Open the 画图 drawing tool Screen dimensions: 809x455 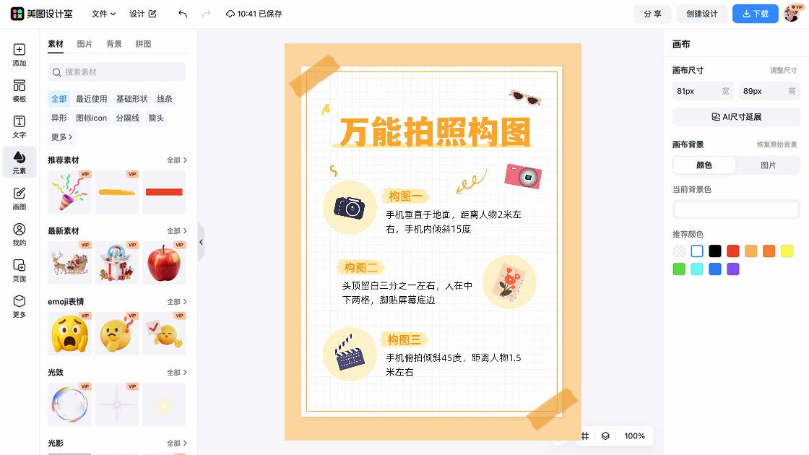pyautogui.click(x=19, y=199)
